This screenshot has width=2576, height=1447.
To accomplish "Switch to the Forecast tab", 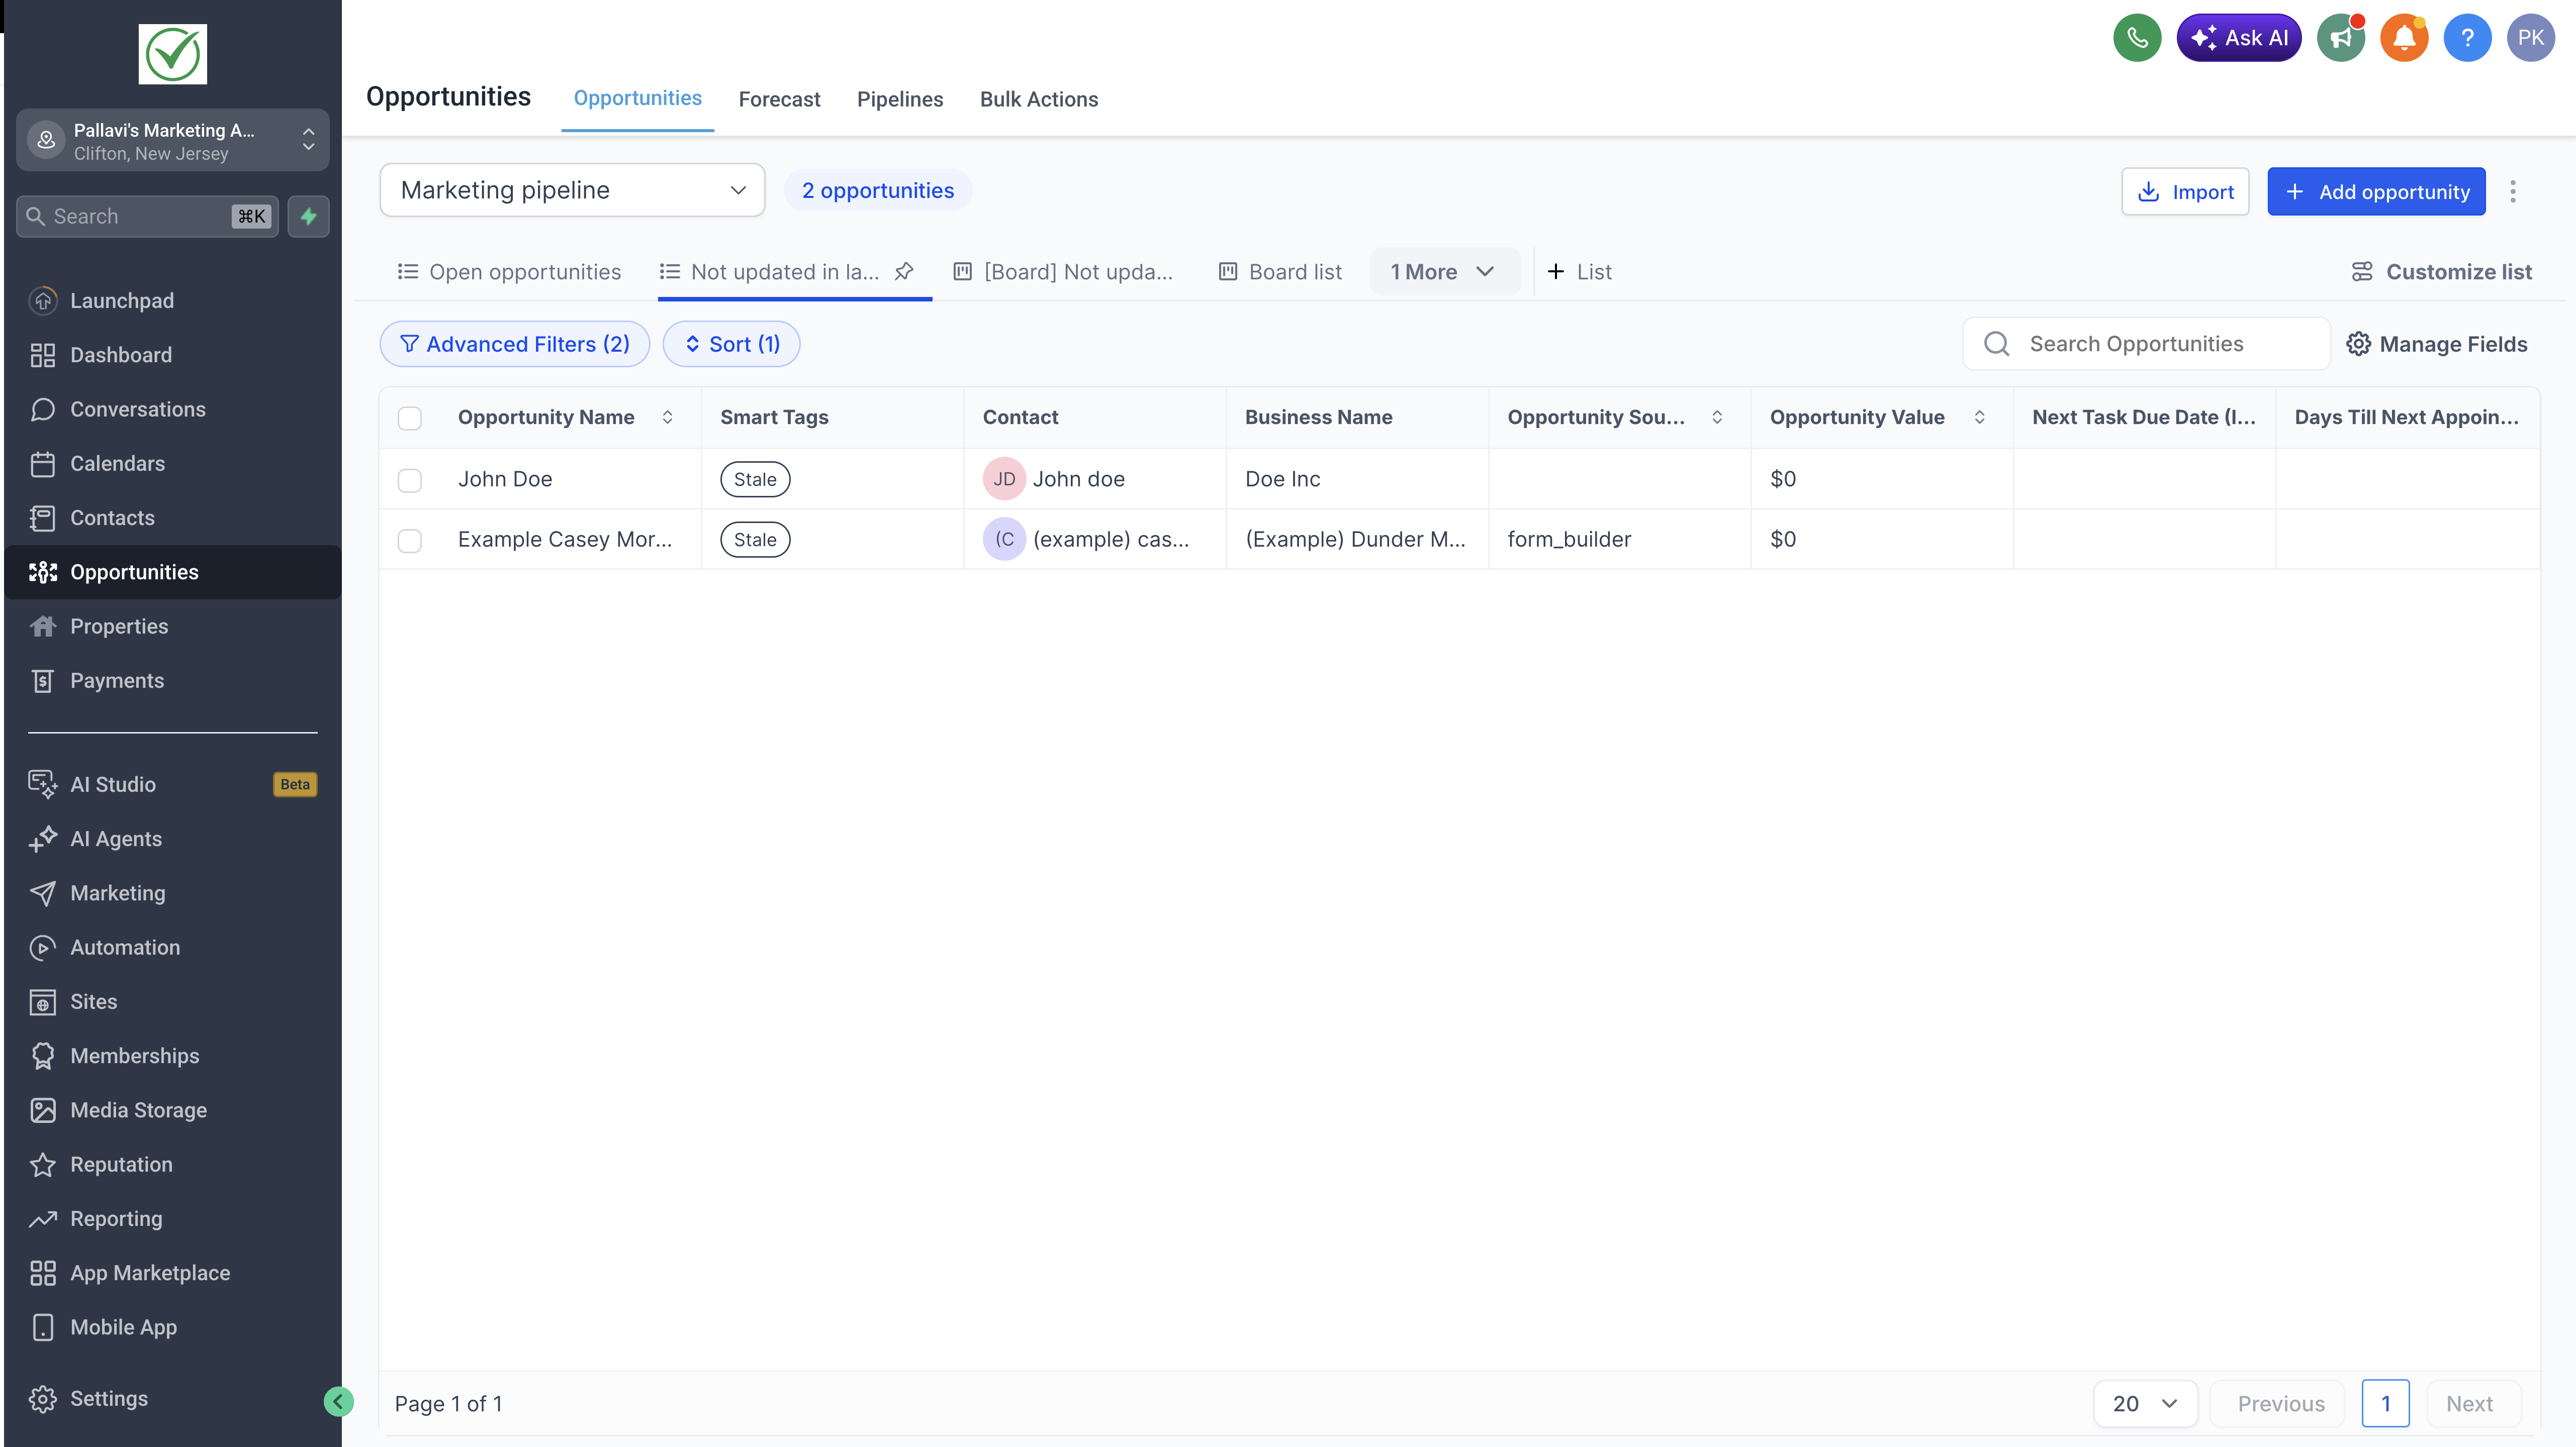I will 779,99.
